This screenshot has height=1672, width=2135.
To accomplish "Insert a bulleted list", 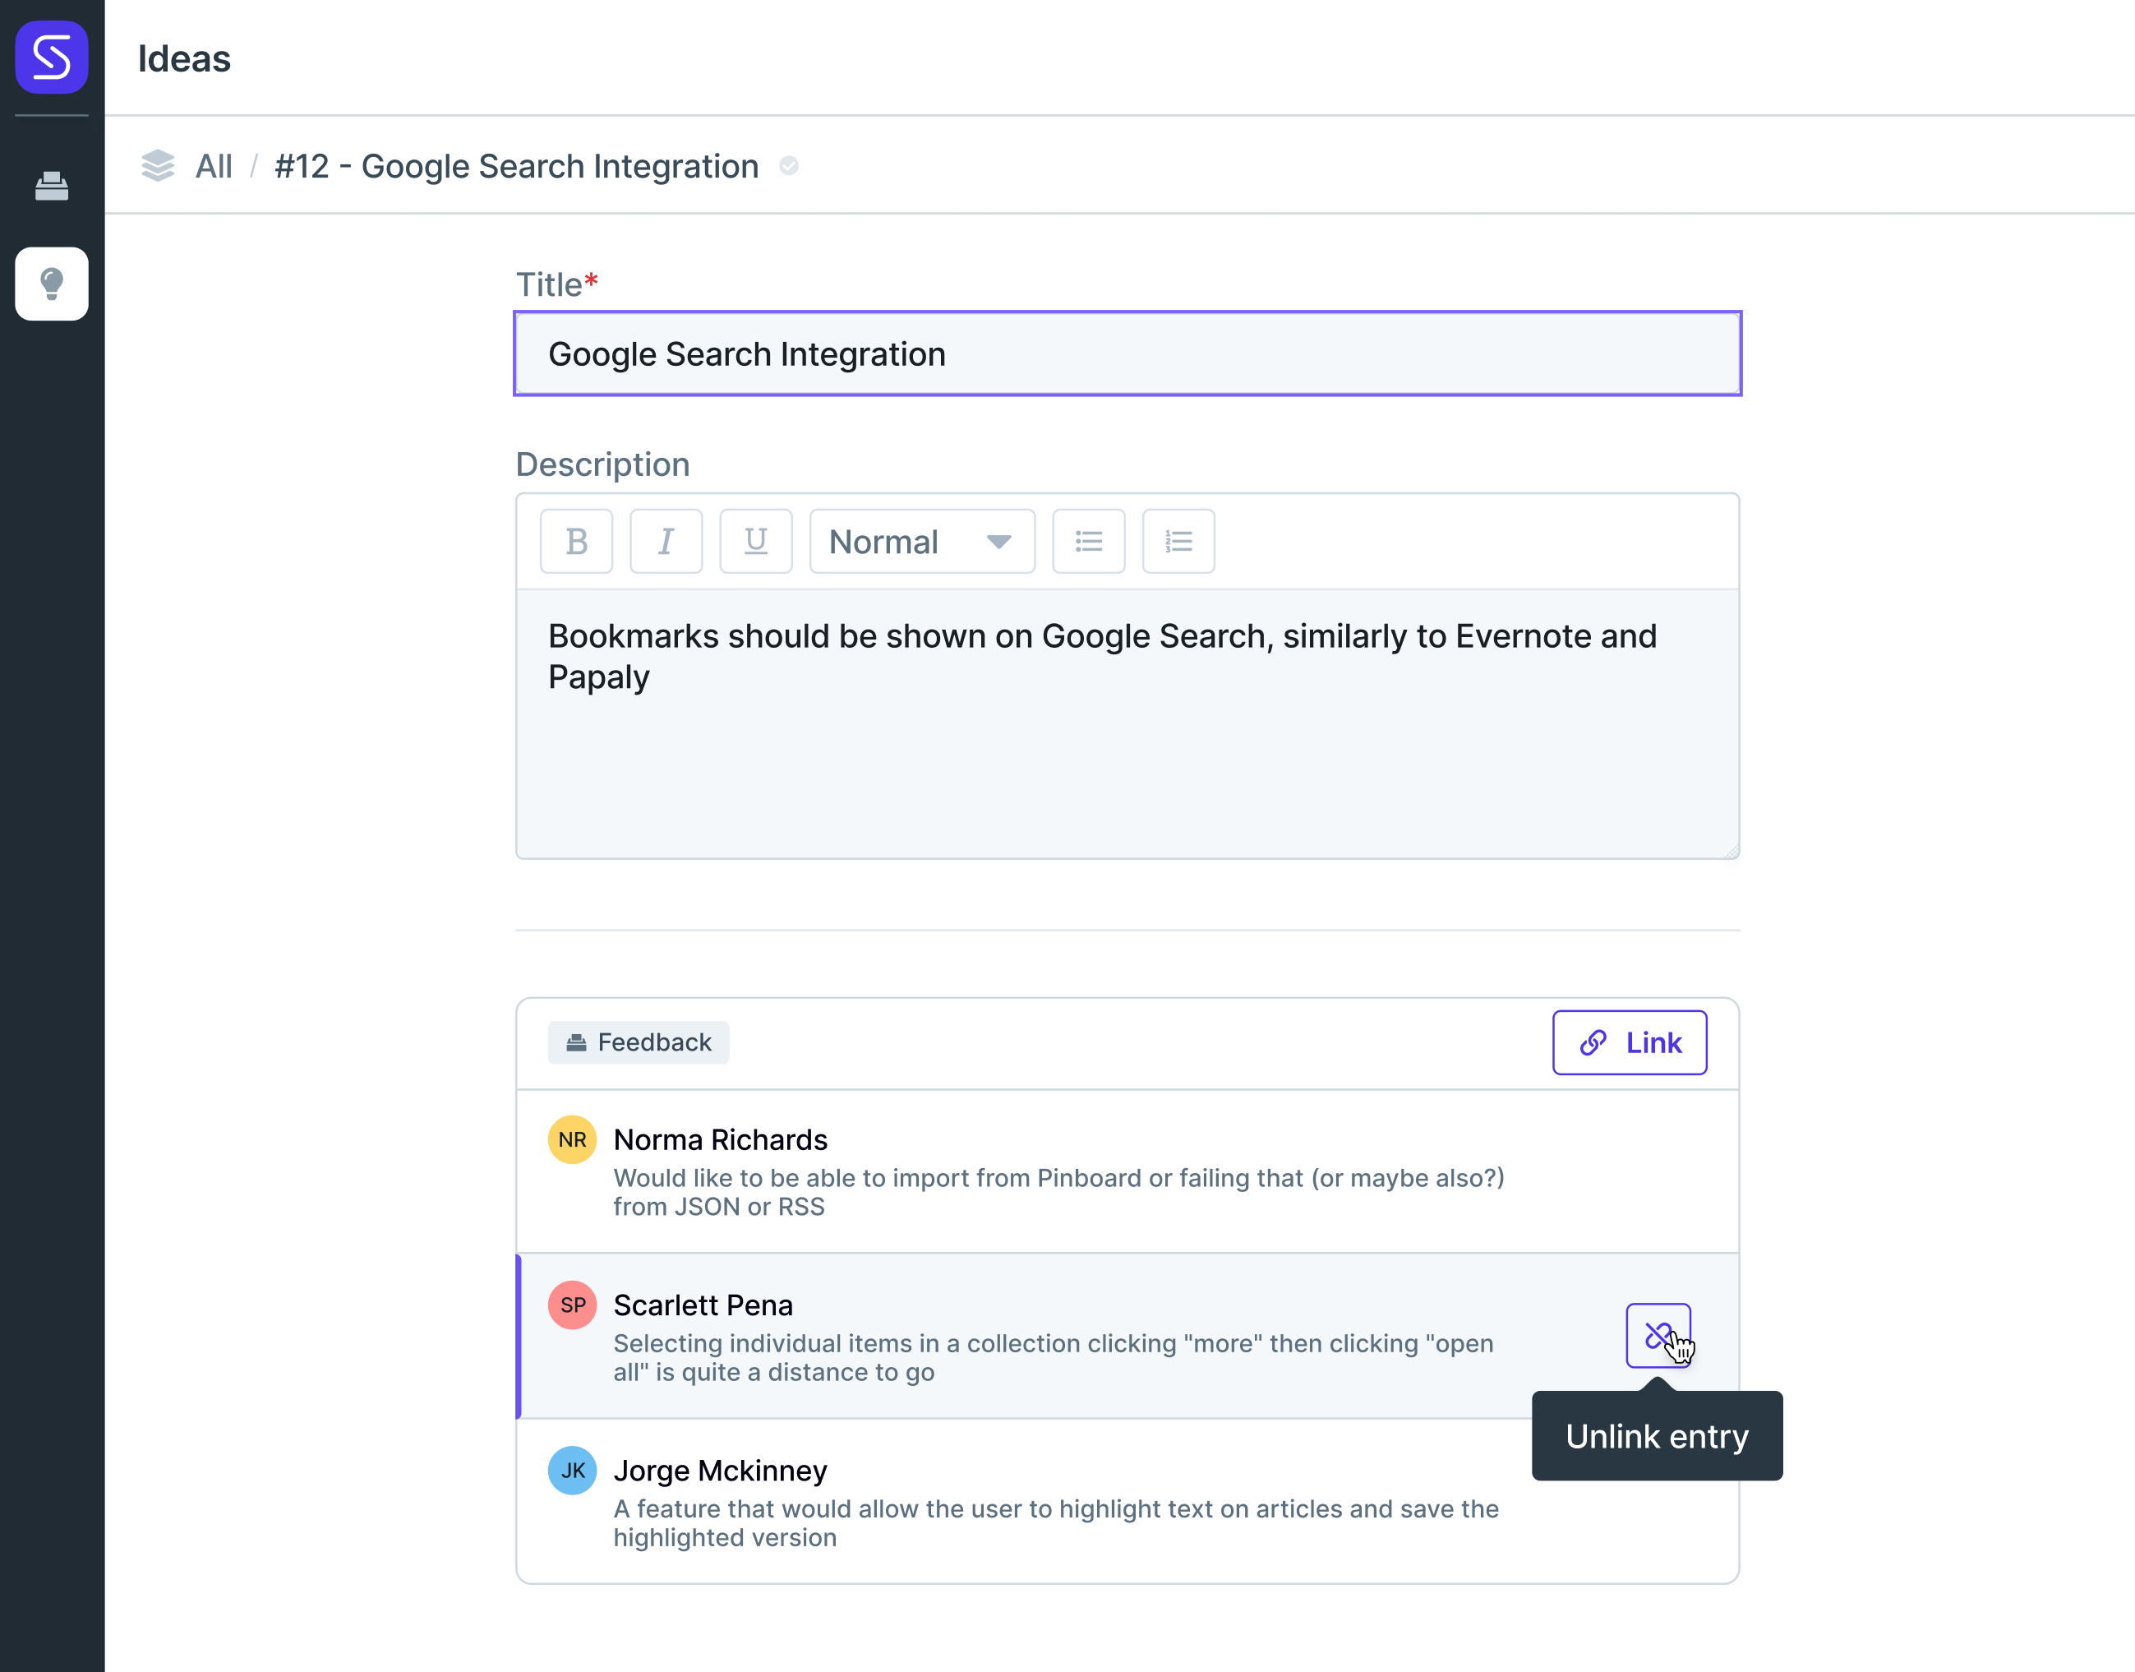I will pyautogui.click(x=1089, y=542).
